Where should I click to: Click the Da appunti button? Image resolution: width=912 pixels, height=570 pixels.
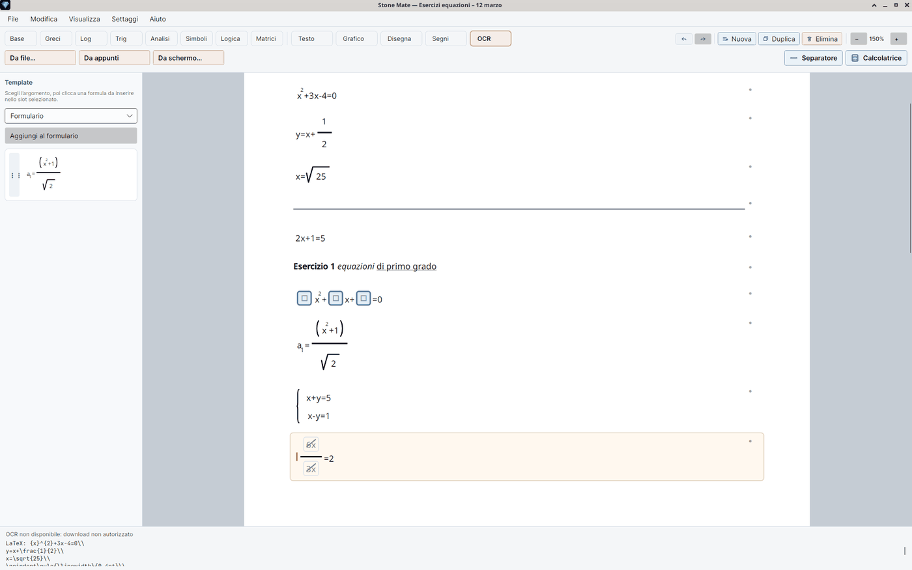[x=114, y=58]
